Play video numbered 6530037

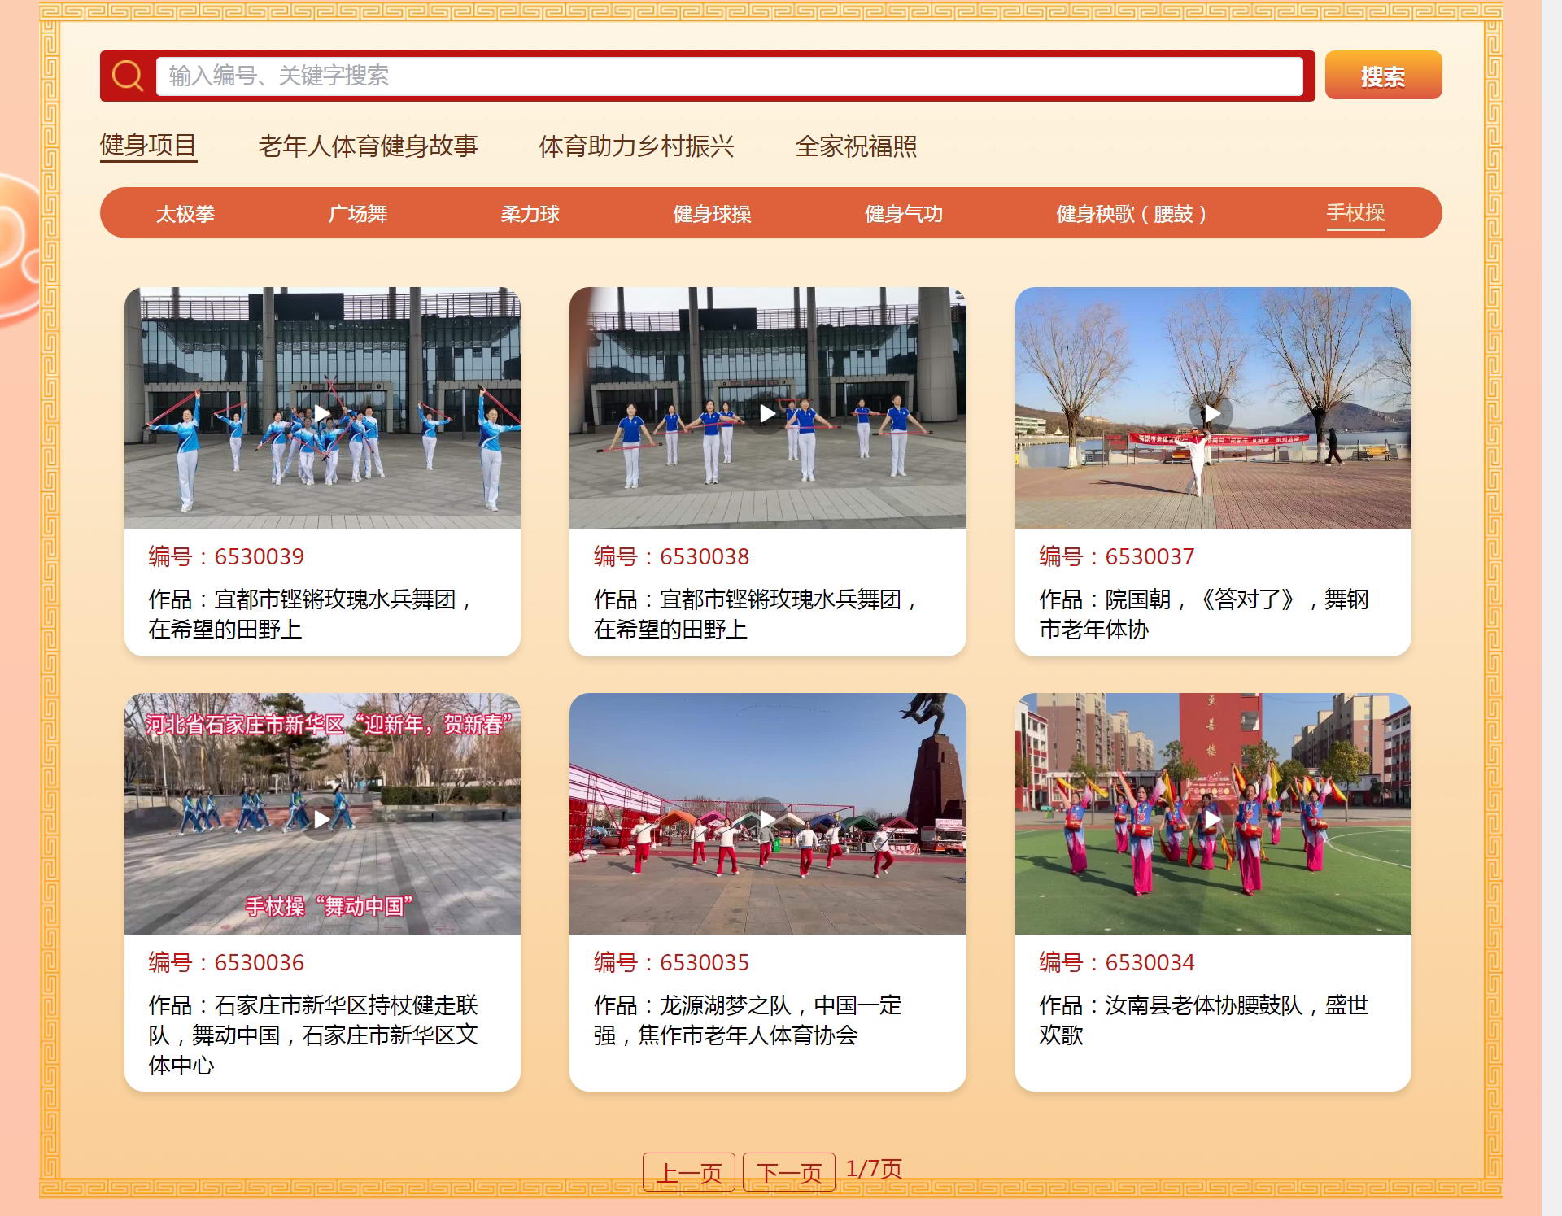click(1212, 413)
